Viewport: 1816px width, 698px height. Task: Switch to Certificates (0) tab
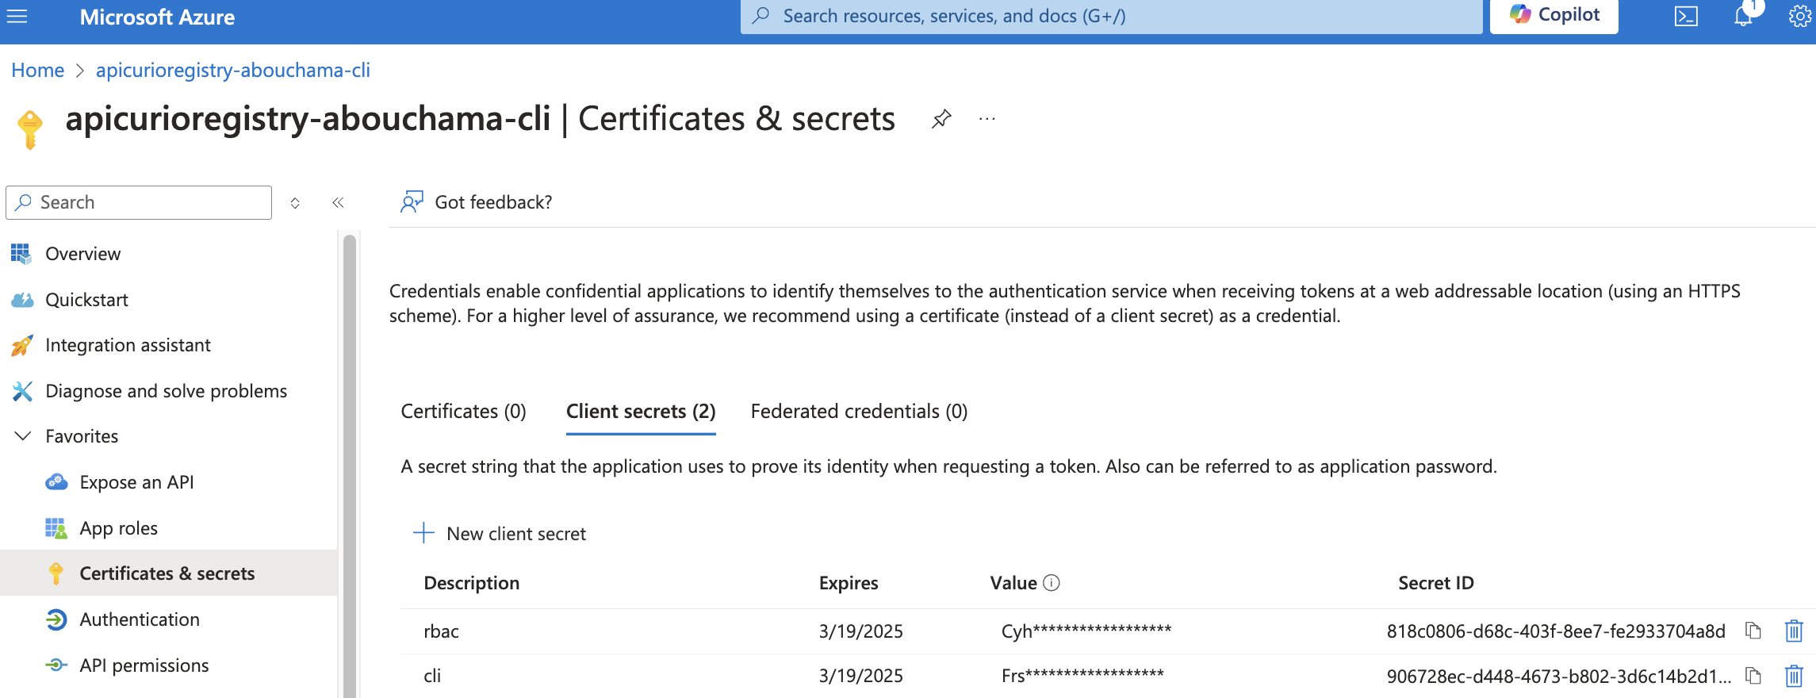[463, 411]
